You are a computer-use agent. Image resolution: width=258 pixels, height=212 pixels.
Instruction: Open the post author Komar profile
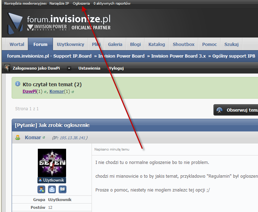pos(33,137)
